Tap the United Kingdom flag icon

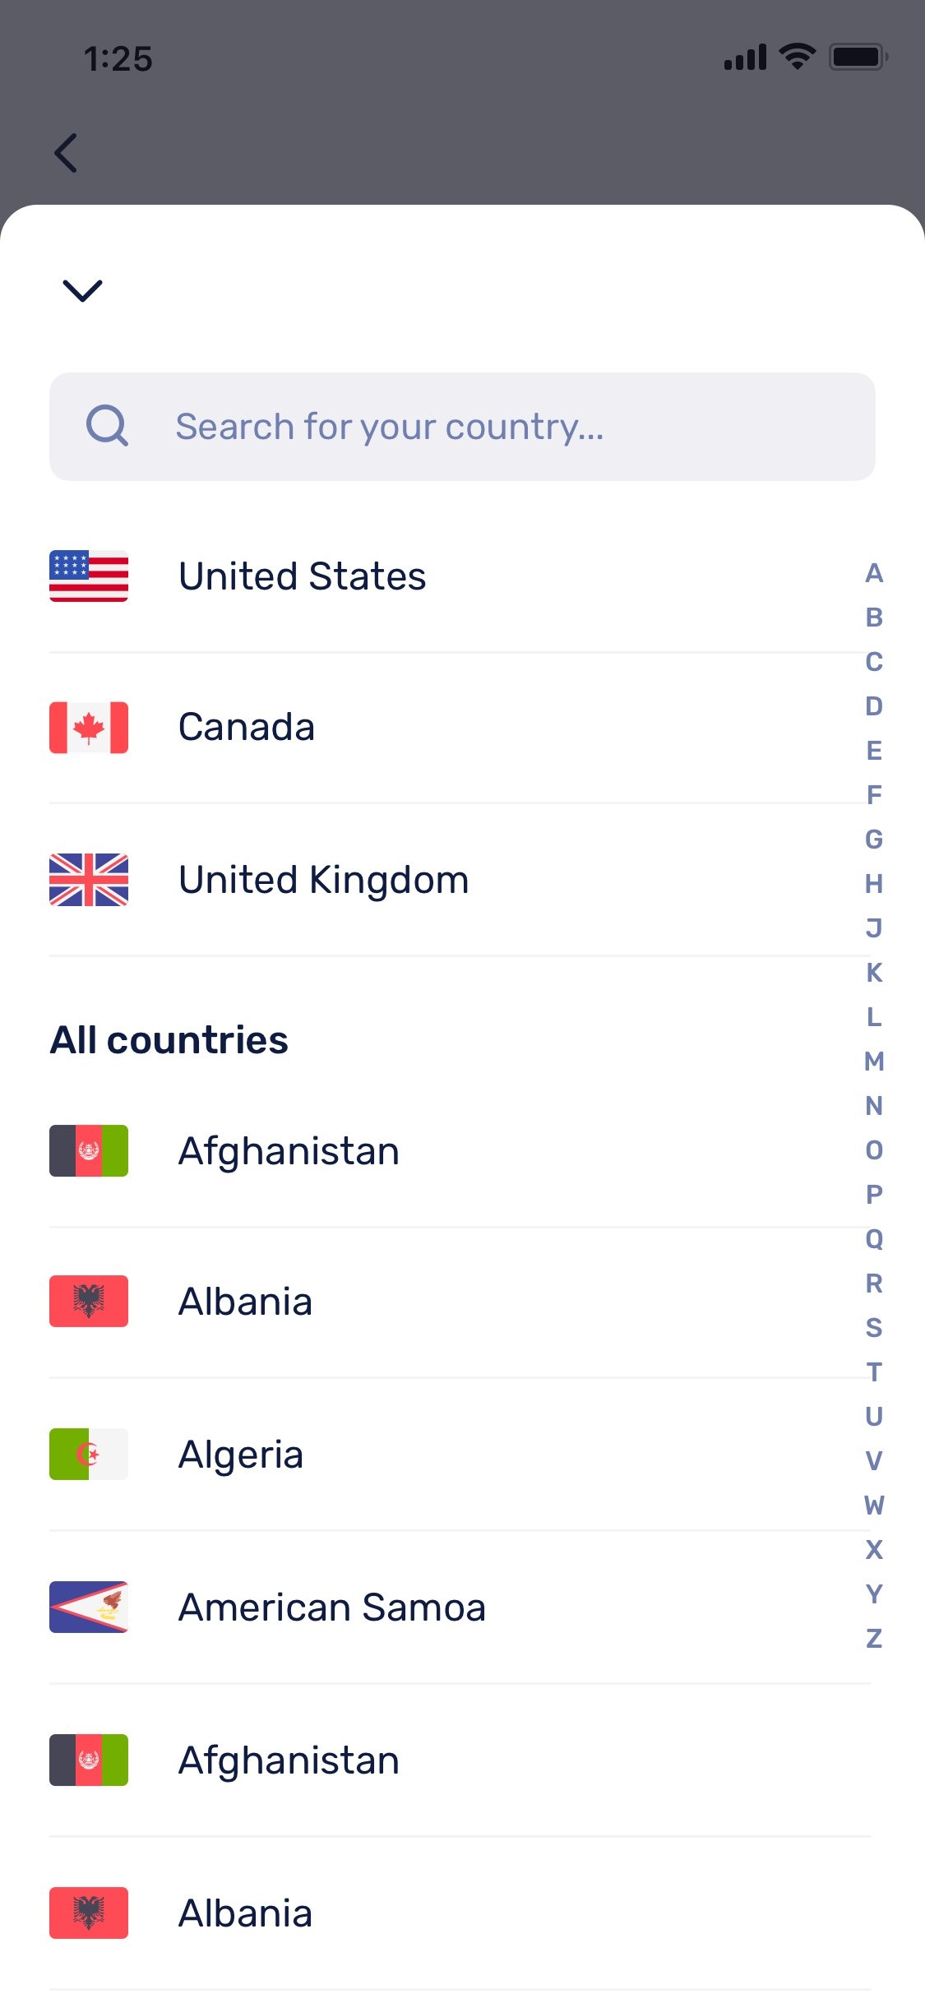[89, 880]
